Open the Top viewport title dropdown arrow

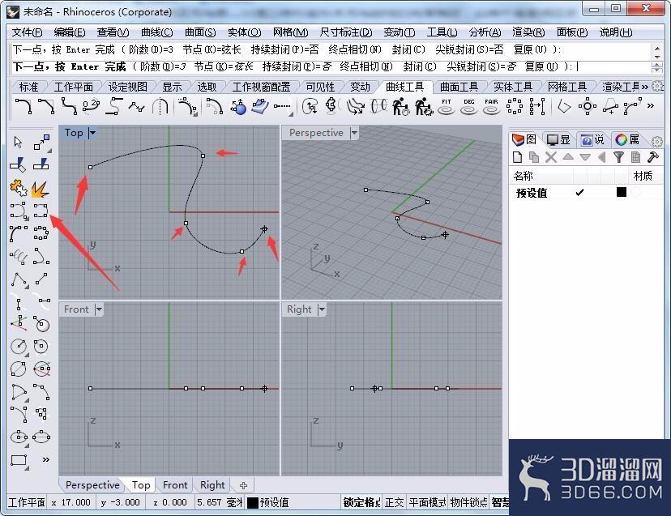coord(92,133)
